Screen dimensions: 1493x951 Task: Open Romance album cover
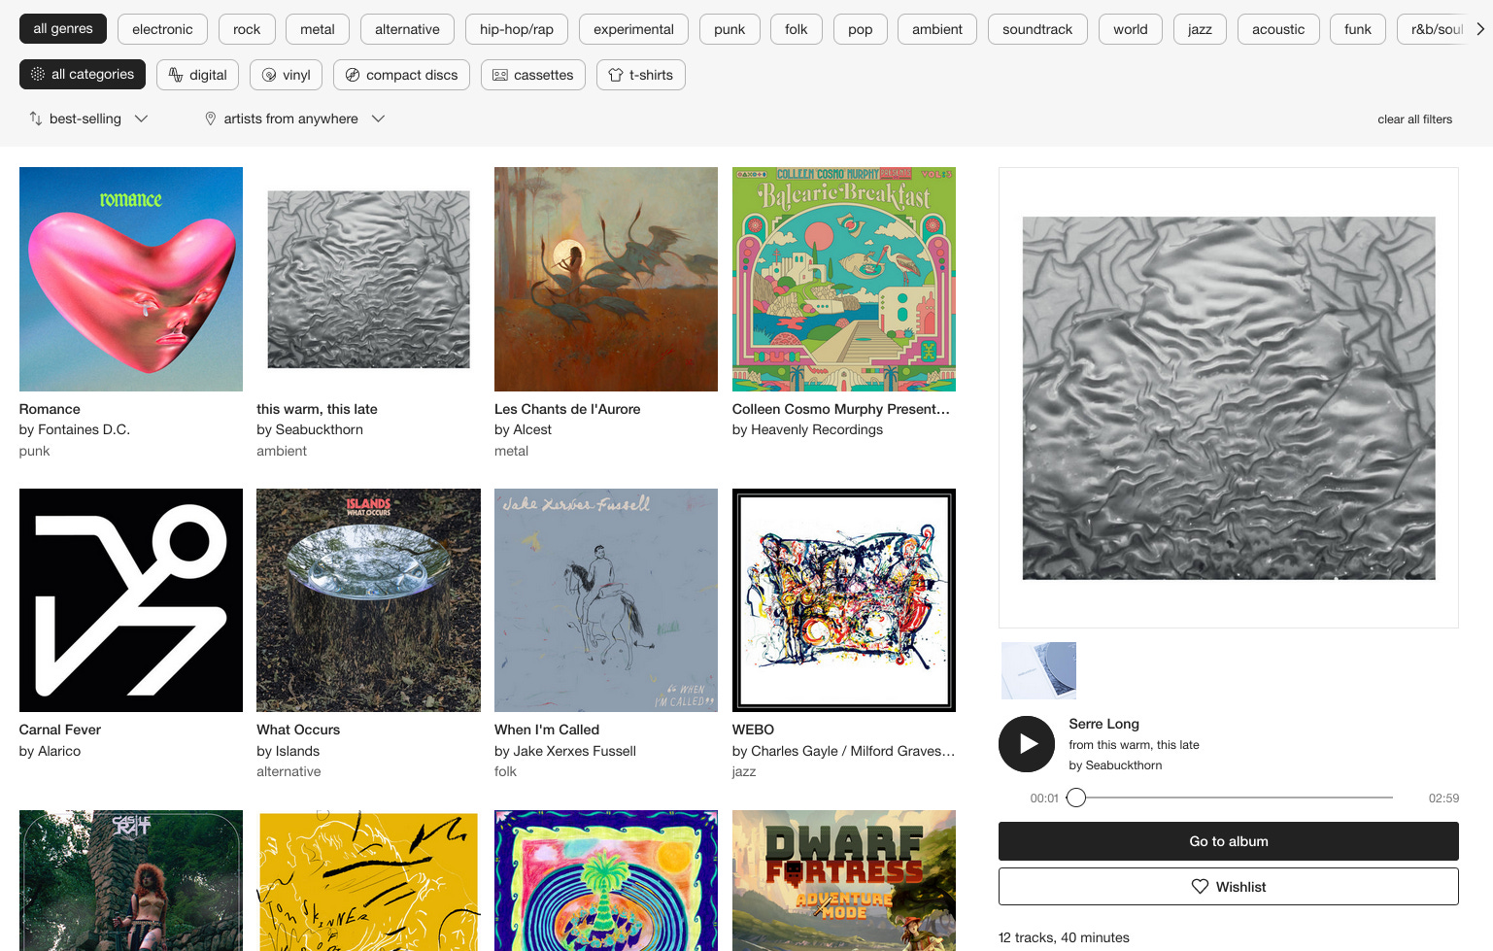coord(131,279)
